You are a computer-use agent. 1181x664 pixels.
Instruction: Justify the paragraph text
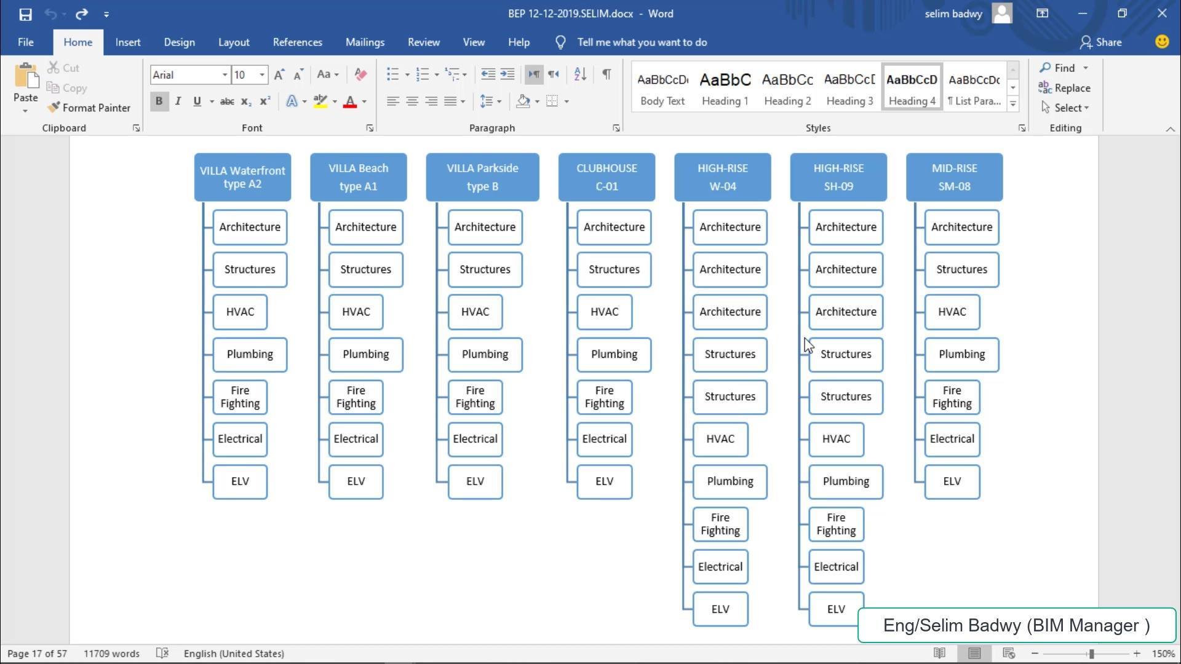451,101
